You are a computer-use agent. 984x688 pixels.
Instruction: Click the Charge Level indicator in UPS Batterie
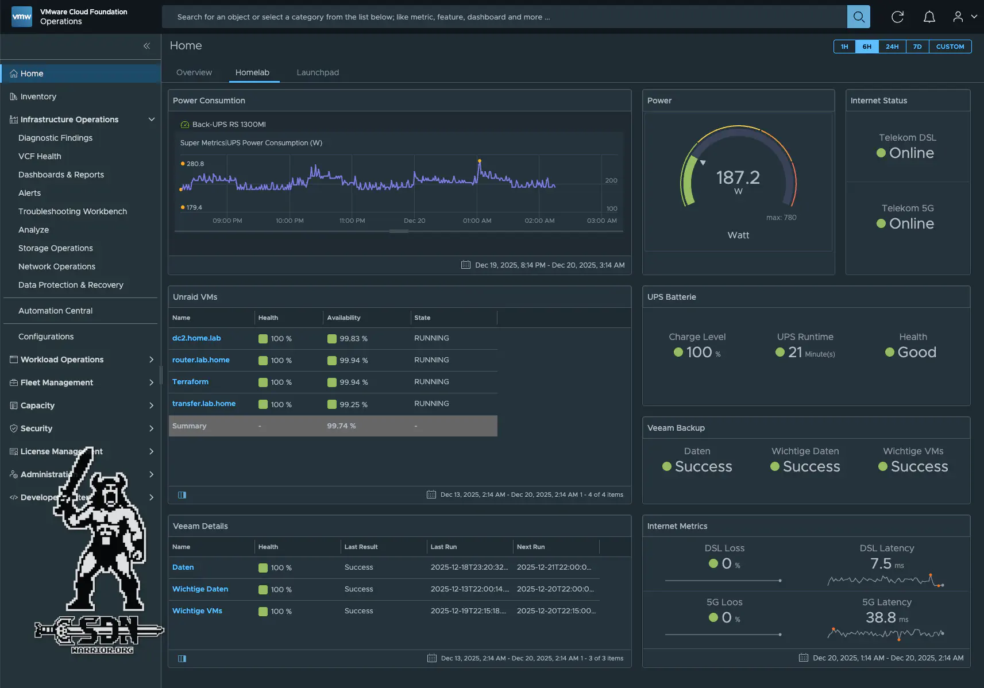697,352
